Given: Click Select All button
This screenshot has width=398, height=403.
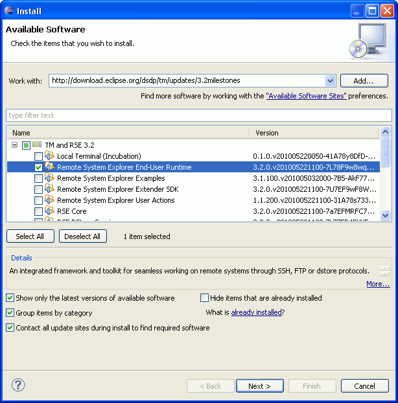Looking at the screenshot, I should [x=30, y=236].
